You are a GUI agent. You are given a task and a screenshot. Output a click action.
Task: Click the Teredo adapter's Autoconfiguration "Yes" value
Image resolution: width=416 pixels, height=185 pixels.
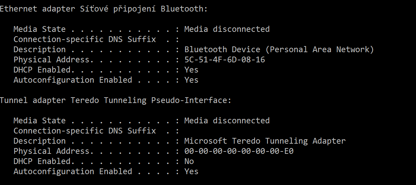click(x=191, y=172)
